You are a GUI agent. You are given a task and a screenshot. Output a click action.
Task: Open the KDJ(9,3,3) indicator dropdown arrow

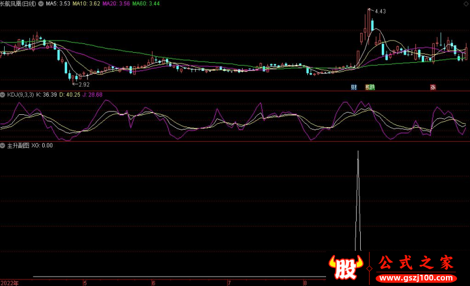tap(3, 95)
